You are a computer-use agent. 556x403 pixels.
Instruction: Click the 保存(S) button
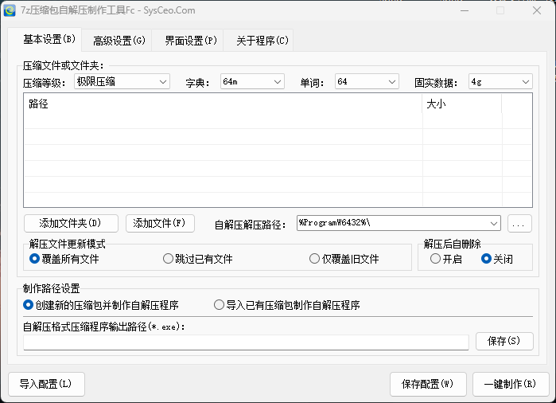504,341
